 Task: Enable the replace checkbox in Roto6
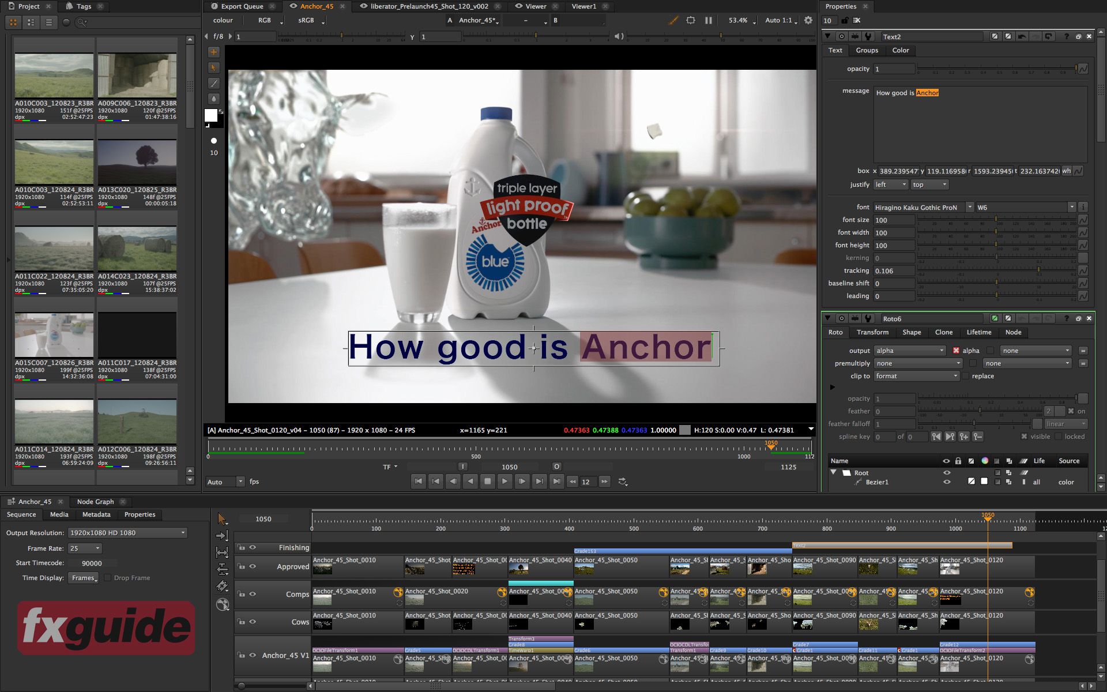coord(966,376)
